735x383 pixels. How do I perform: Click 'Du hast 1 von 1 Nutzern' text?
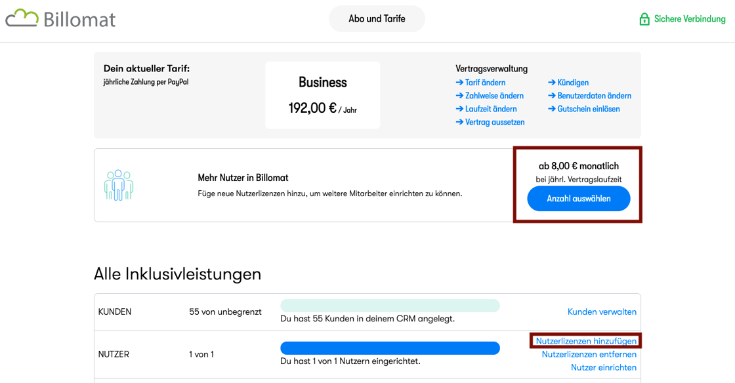coord(350,361)
